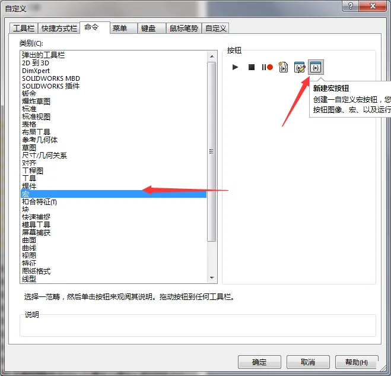Select the highlighted 宏 category
This screenshot has width=391, height=376.
[113, 194]
